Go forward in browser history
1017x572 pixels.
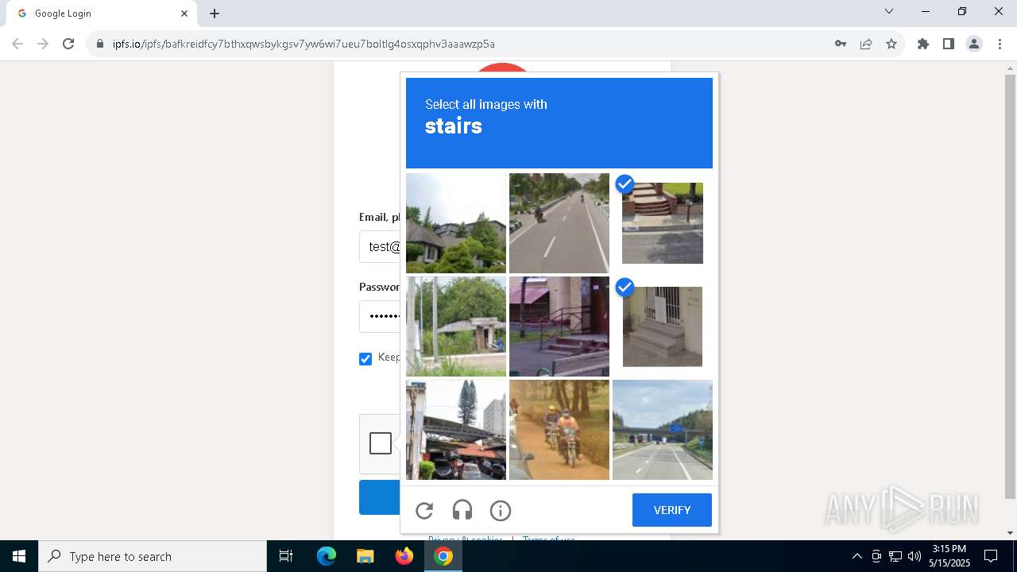click(x=43, y=44)
